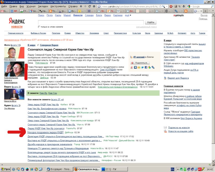
Task: Share the story on VKontakte icon
Action: [x=135, y=67]
